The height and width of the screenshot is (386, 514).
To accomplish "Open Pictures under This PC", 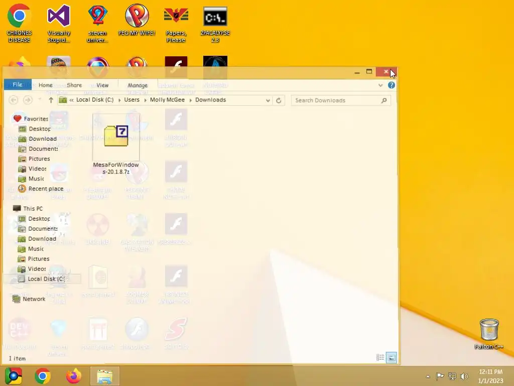I will tap(34, 259).
